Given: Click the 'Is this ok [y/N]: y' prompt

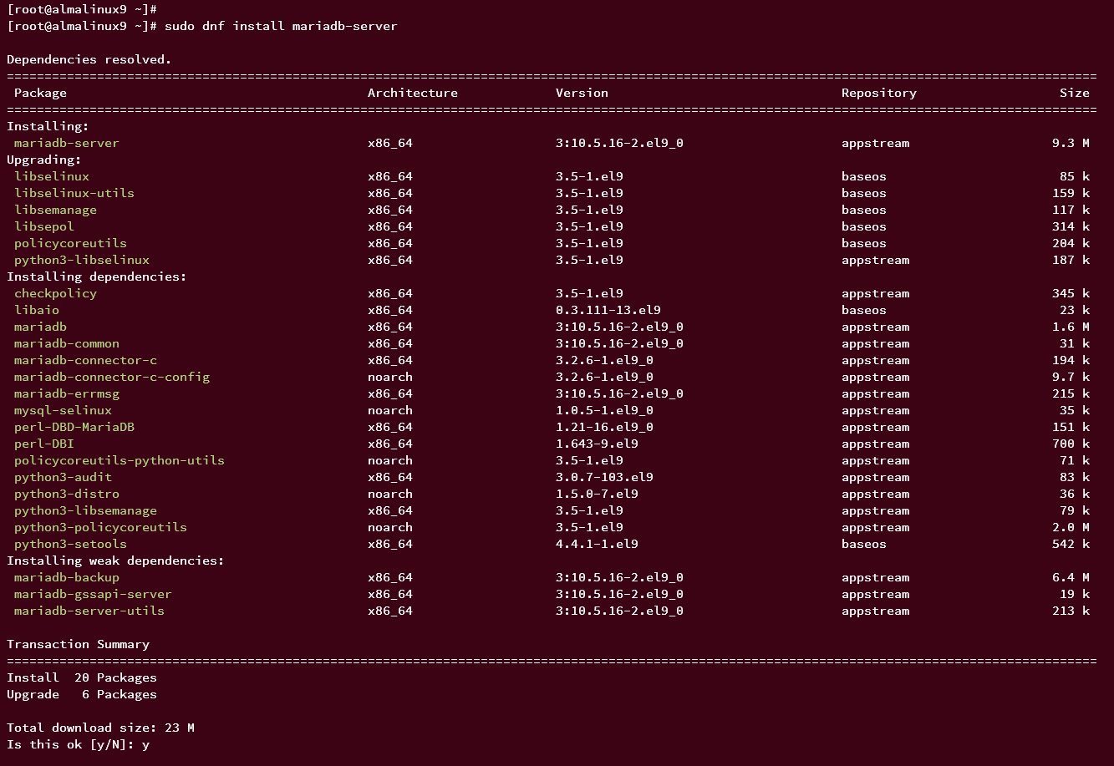Looking at the screenshot, I should click(x=78, y=744).
